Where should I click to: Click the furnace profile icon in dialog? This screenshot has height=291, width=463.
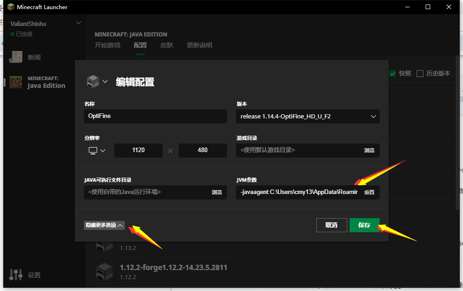[x=93, y=82]
